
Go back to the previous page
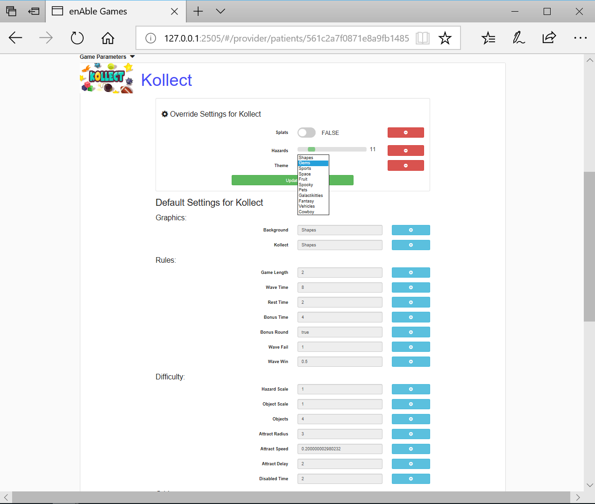click(15, 38)
